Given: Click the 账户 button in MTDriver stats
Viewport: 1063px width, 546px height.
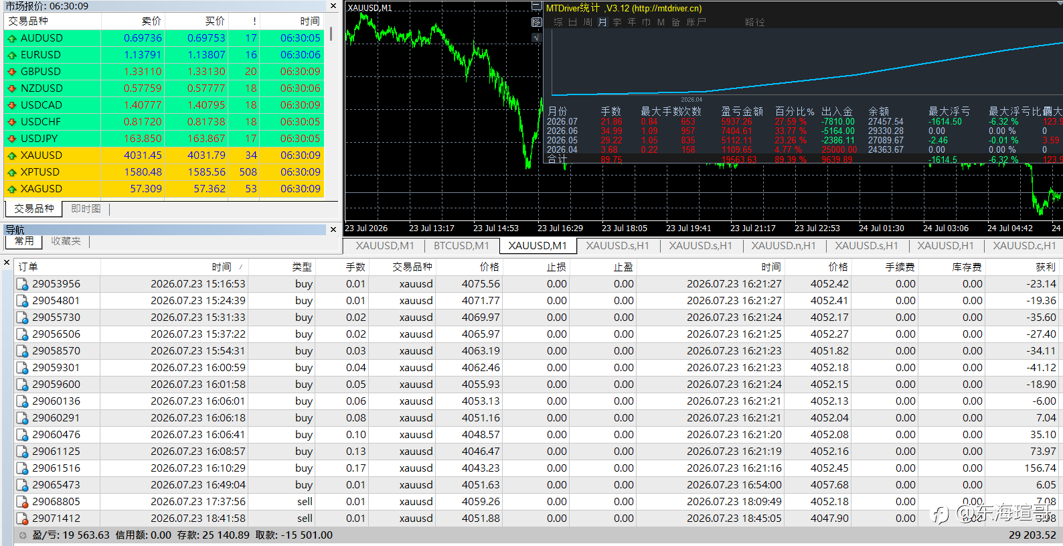Looking at the screenshot, I should click(x=696, y=22).
